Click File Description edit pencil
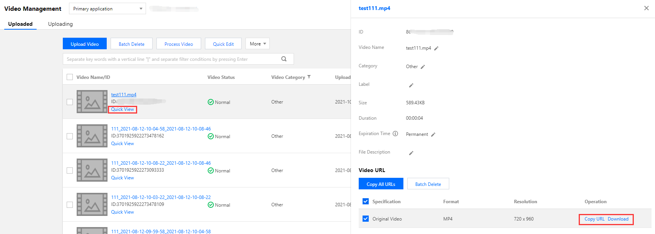 (411, 153)
